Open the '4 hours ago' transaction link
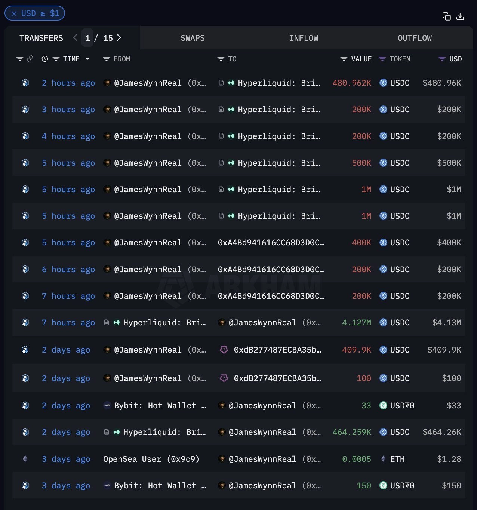477x510 pixels. coord(68,136)
